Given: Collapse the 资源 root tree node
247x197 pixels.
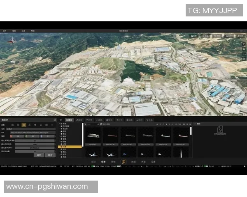Looking at the screenshot, I should point(60,124).
